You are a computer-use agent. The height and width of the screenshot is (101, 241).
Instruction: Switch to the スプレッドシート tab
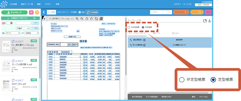(63, 12)
